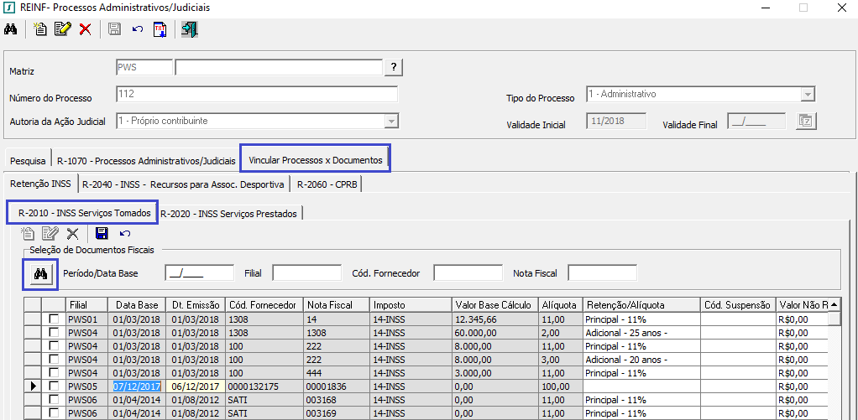Click the new record icon in the top toolbar
The height and width of the screenshot is (420, 858).
click(40, 29)
